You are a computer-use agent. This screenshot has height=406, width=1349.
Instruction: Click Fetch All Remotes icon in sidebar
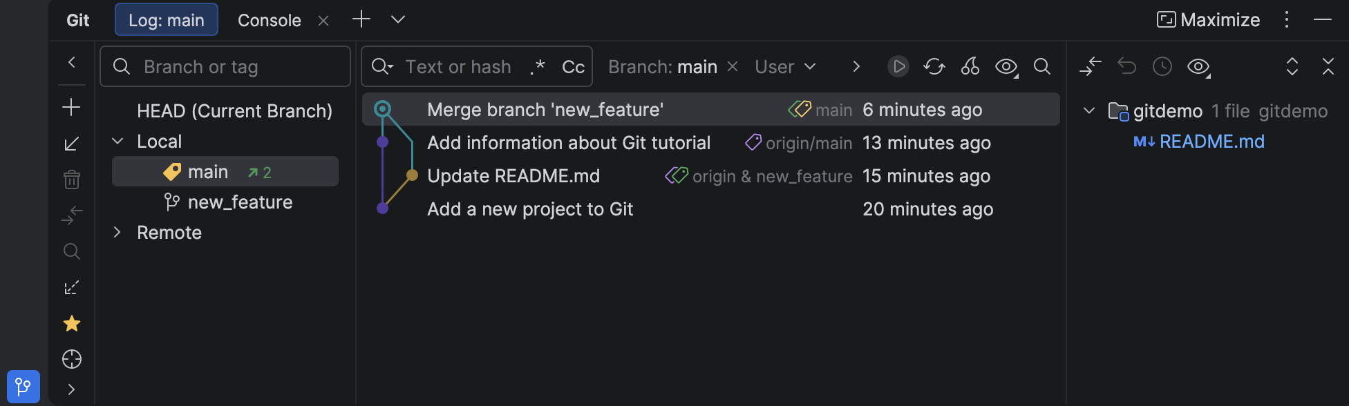tap(72, 287)
